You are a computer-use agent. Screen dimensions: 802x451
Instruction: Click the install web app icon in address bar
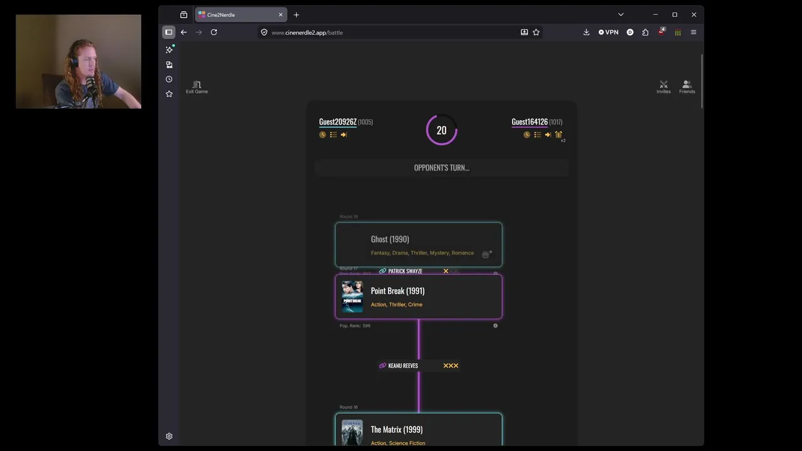[524, 32]
